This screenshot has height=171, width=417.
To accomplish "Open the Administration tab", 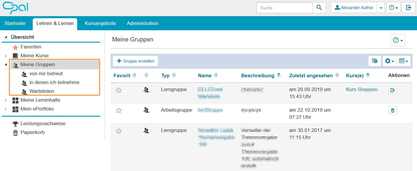I will point(142,23).
